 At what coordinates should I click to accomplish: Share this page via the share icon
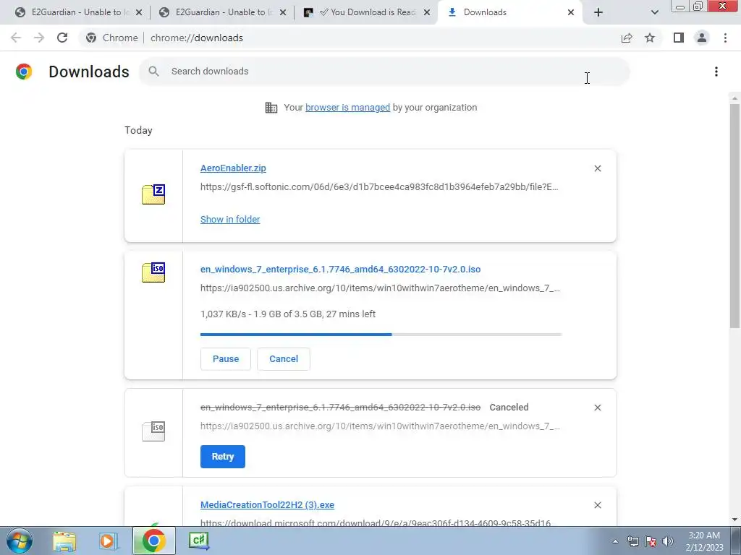627,38
